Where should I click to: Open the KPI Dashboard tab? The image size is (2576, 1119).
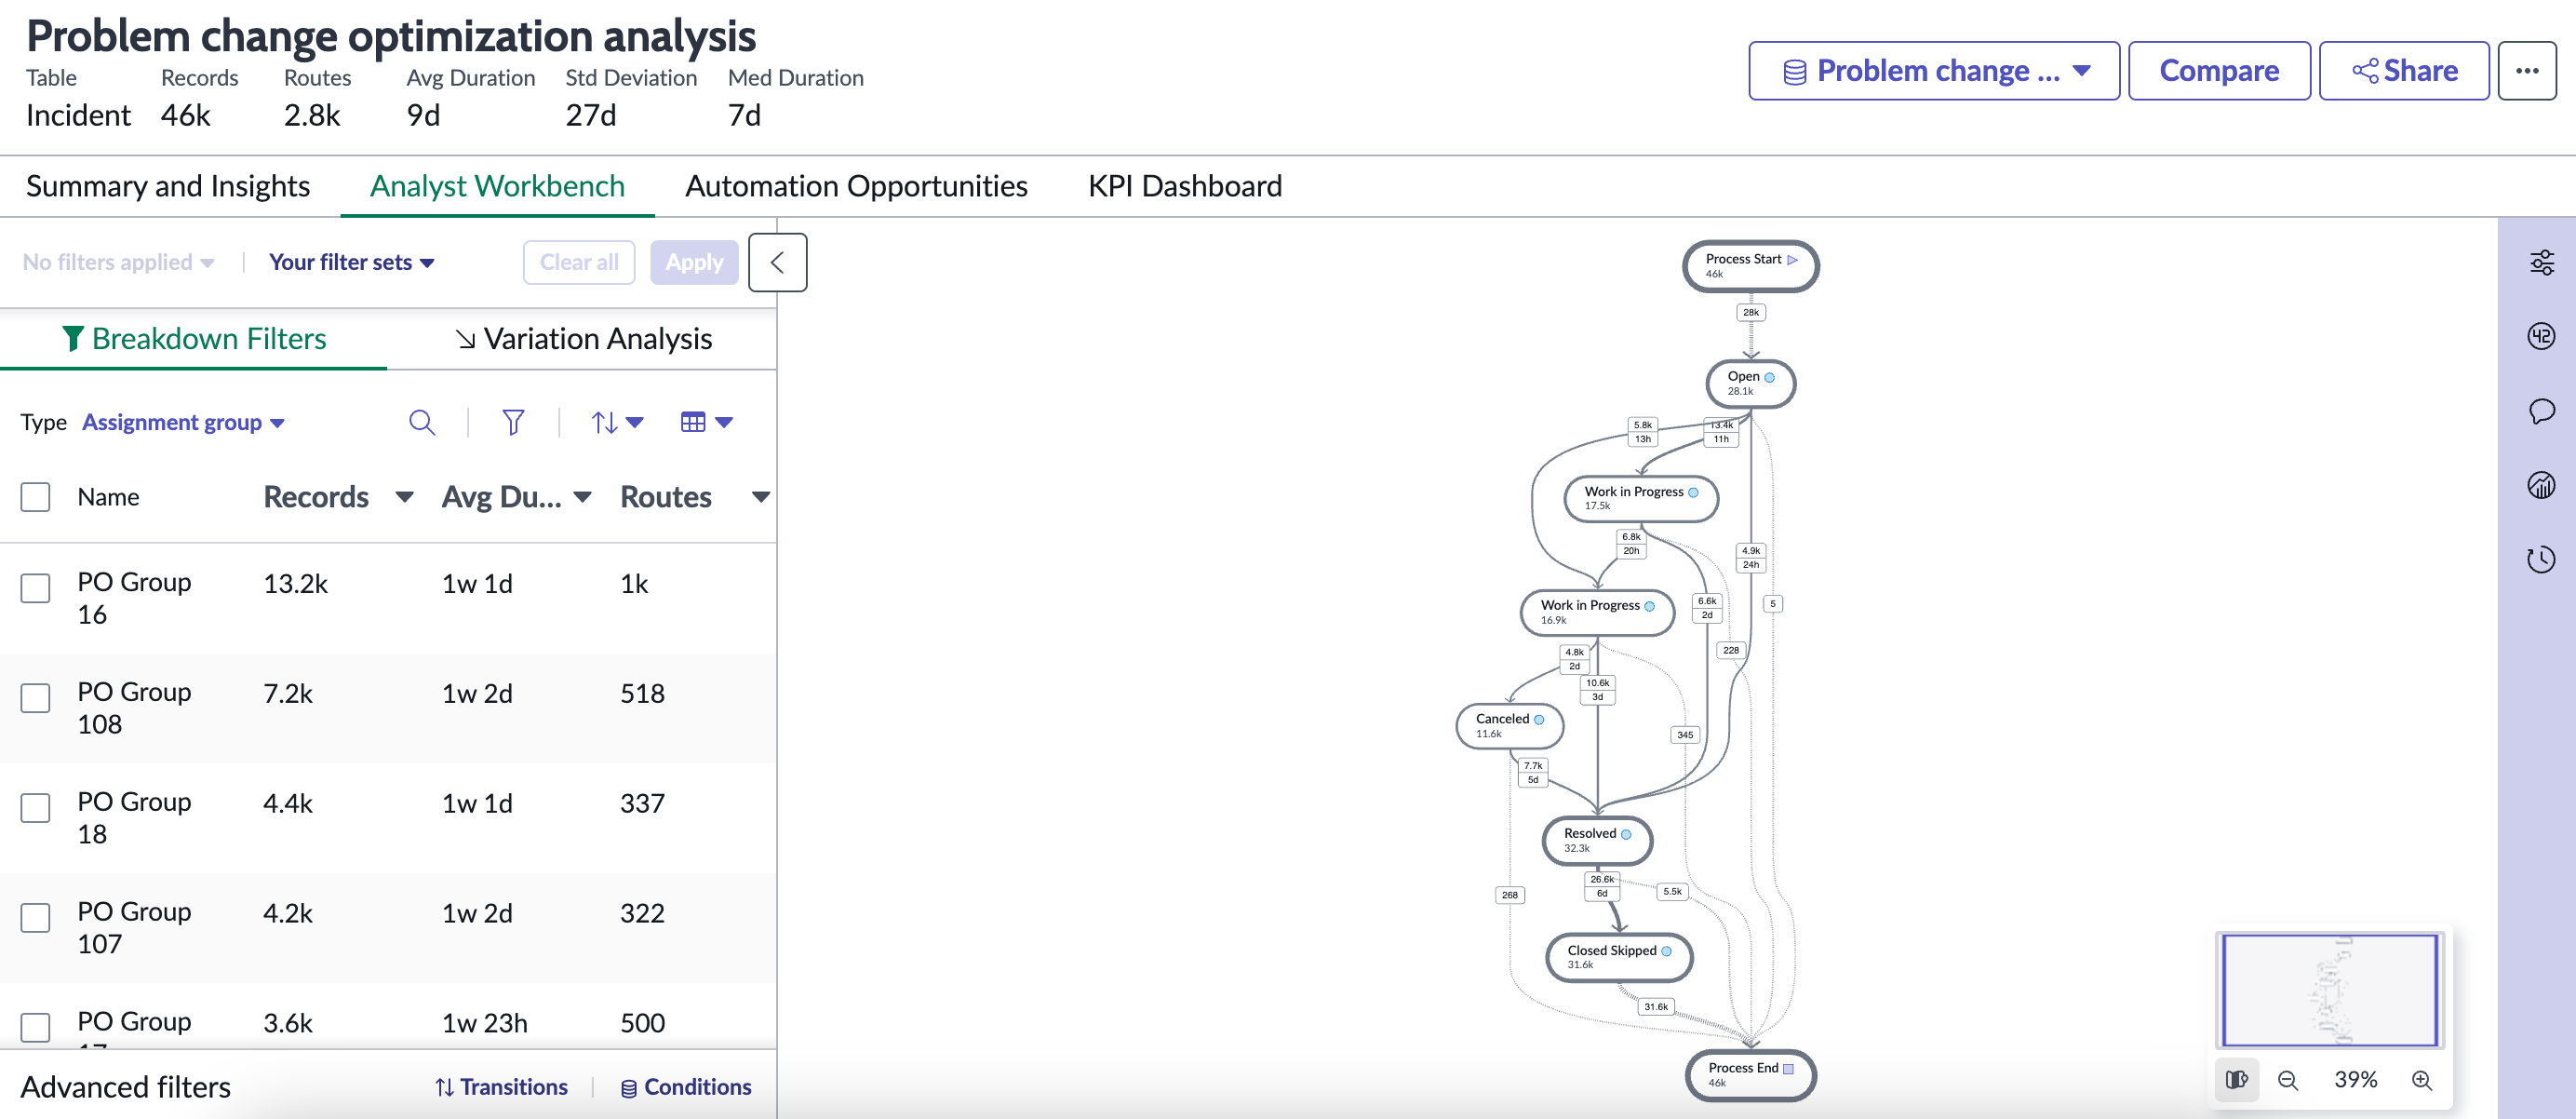(x=1184, y=186)
